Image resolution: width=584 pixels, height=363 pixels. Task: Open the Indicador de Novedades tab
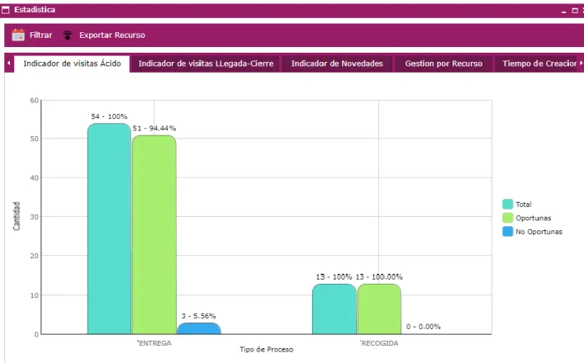click(x=337, y=64)
